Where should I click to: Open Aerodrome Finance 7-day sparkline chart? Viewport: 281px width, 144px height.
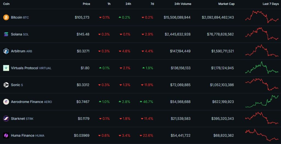[262, 101]
